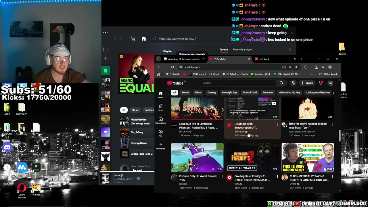This screenshot has height=207, width=368.
Task: Click the YouTube logo
Action: pyautogui.click(x=175, y=83)
